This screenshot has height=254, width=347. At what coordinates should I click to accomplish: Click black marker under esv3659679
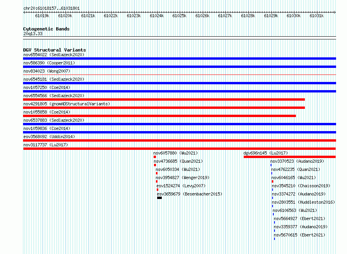159,198
